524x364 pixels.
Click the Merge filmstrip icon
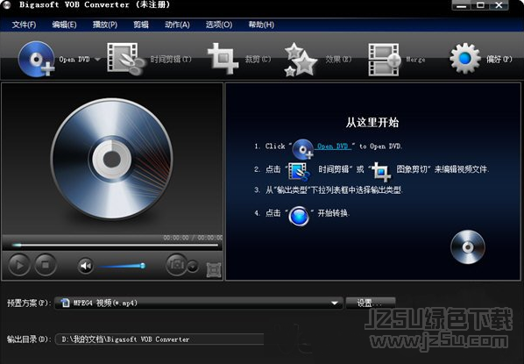[x=385, y=60]
